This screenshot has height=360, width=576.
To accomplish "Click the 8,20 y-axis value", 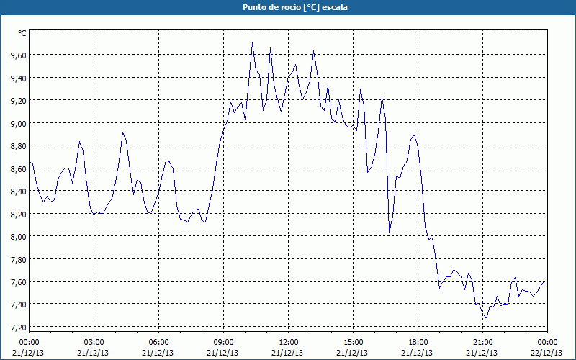I will click(19, 214).
